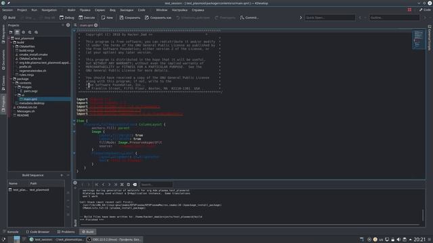Click the Projects side tab
The width and height of the screenshot is (433, 243).
point(3,104)
